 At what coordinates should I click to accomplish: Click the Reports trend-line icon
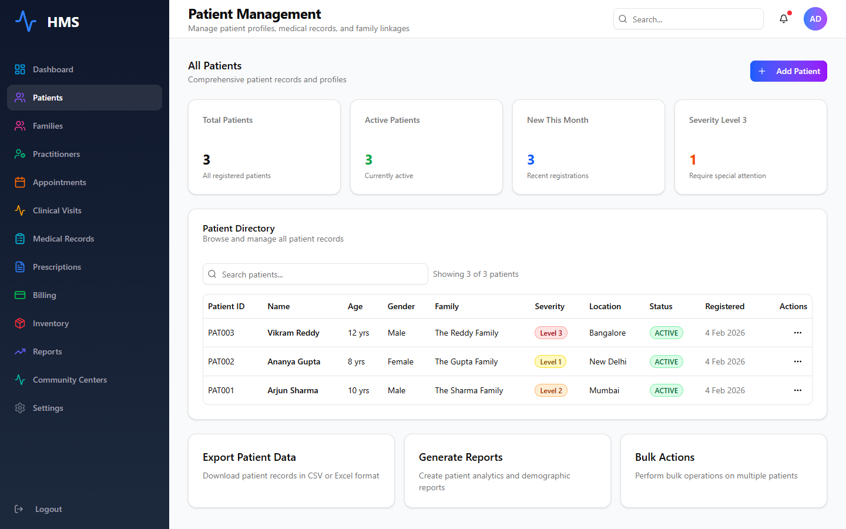pyautogui.click(x=20, y=351)
